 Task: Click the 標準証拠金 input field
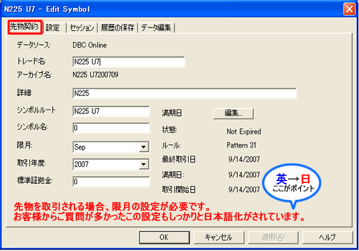(x=111, y=181)
